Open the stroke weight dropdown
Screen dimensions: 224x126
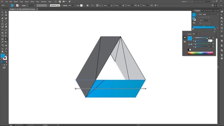(35, 6)
